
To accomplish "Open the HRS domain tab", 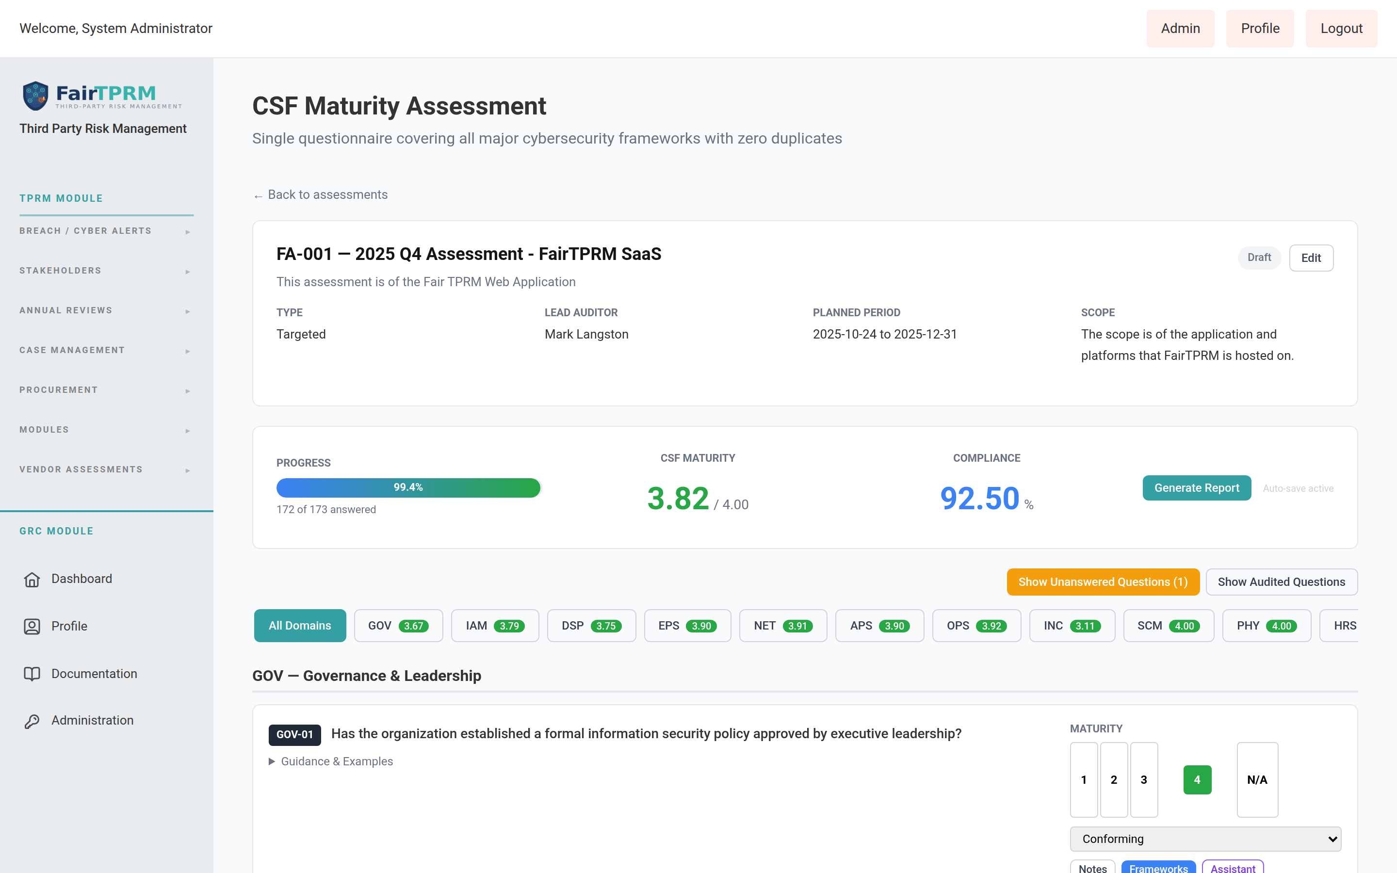I will (1339, 626).
